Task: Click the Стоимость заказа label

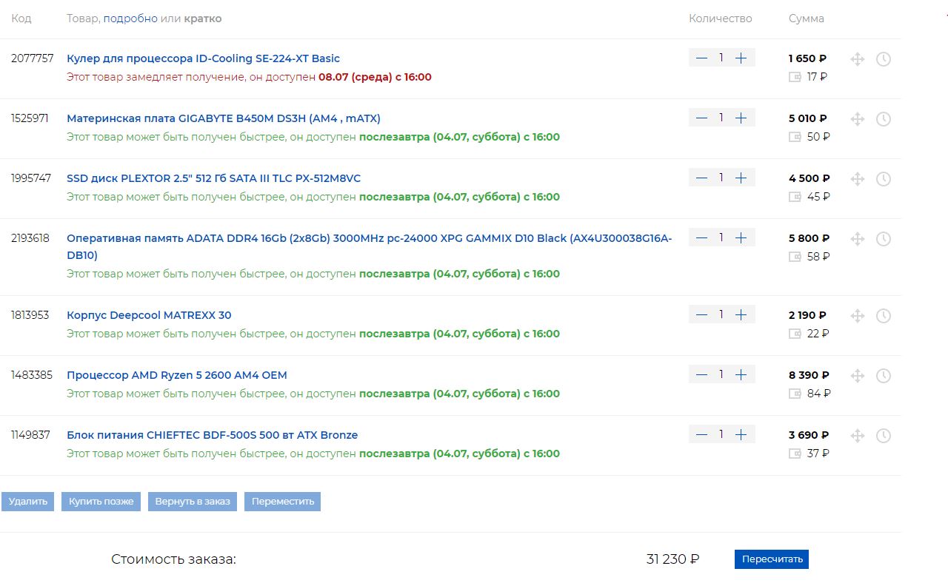Action: click(x=173, y=559)
